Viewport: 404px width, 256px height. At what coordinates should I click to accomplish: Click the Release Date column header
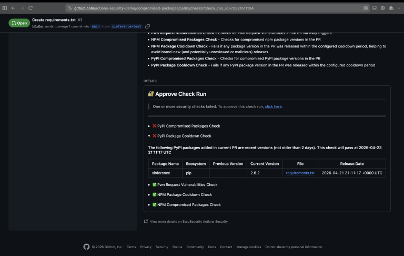pos(352,164)
